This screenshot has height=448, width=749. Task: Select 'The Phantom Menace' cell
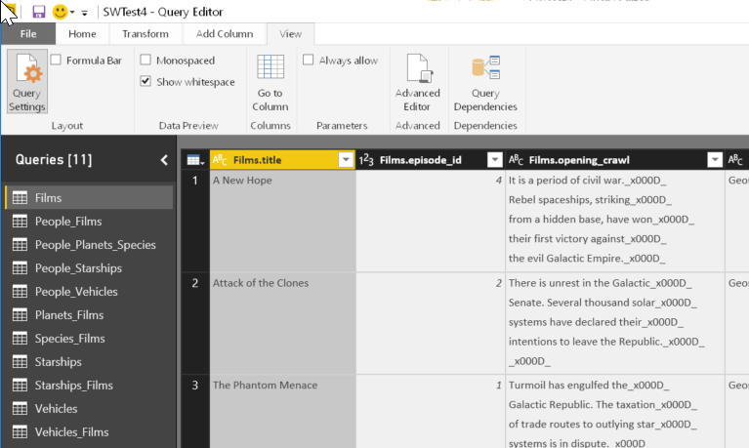pos(283,412)
